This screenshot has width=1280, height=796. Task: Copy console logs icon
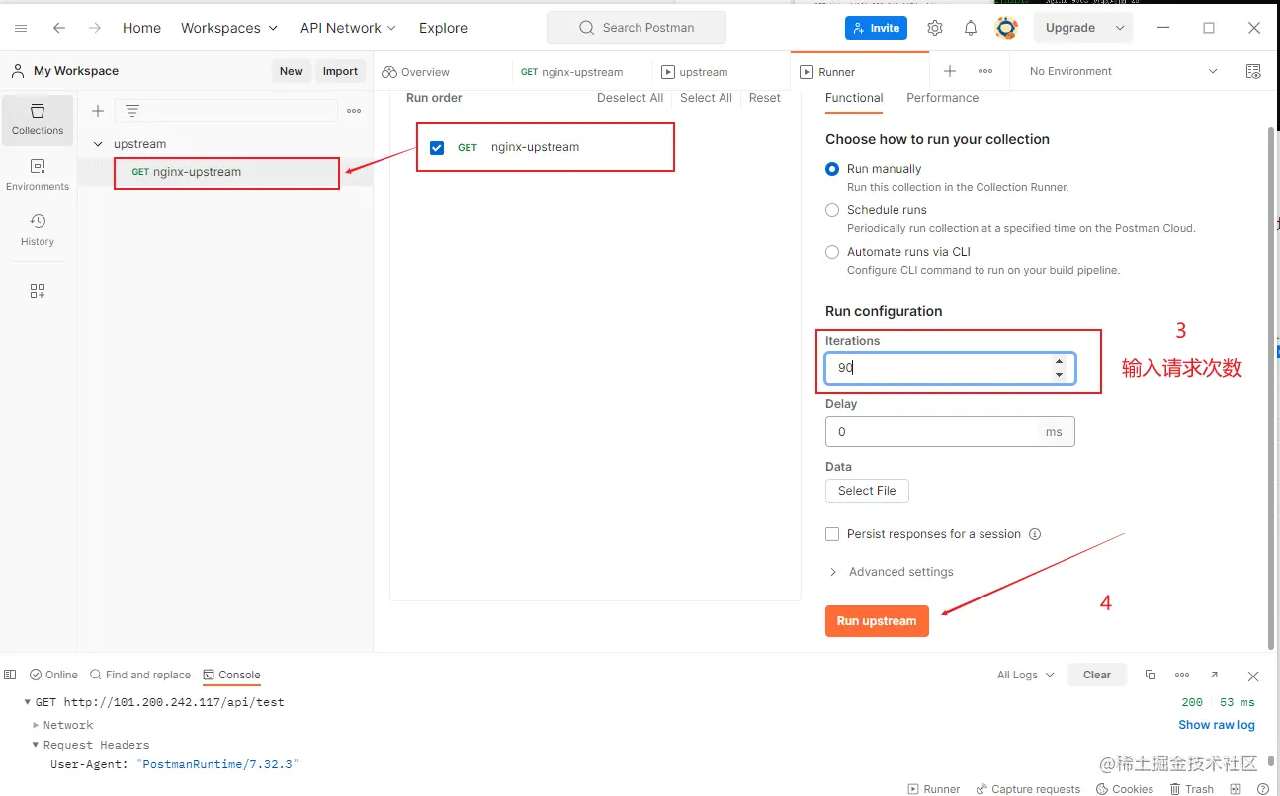click(x=1151, y=675)
